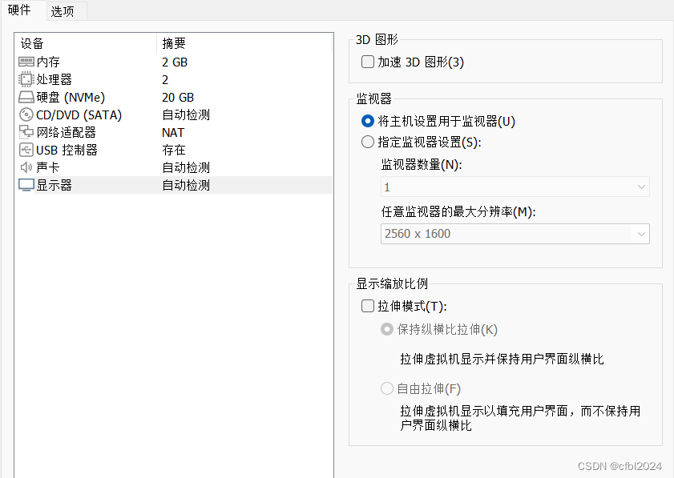Image resolution: width=674 pixels, height=478 pixels.
Task: Select the network adapter (网络适配器) icon
Action: pyautogui.click(x=26, y=132)
